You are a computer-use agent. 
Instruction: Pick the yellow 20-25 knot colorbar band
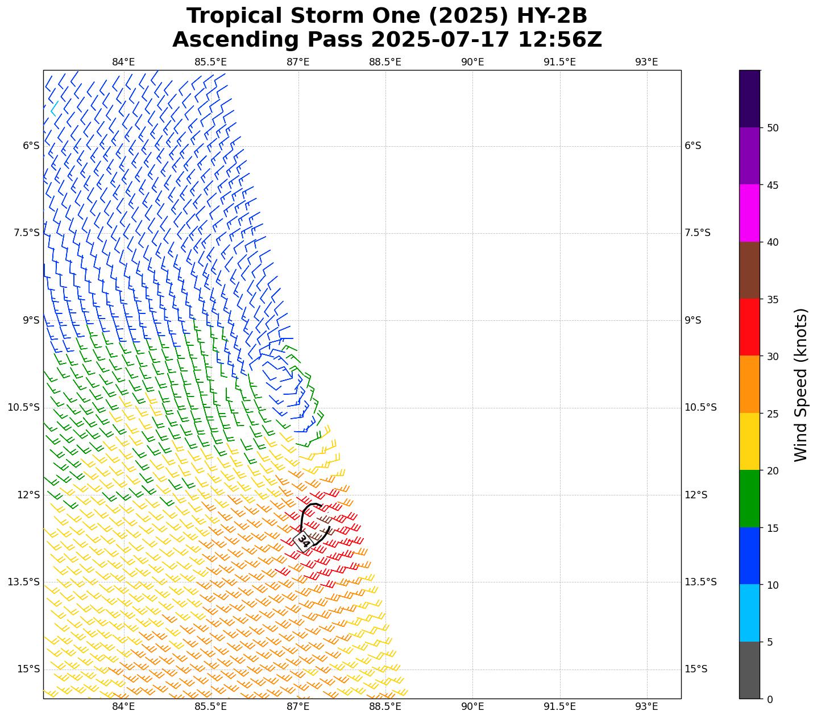(749, 441)
